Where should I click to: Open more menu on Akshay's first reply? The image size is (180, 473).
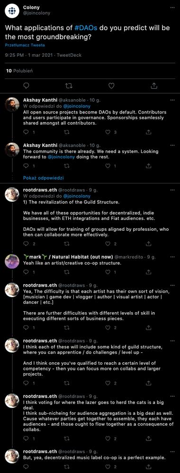[x=172, y=100]
